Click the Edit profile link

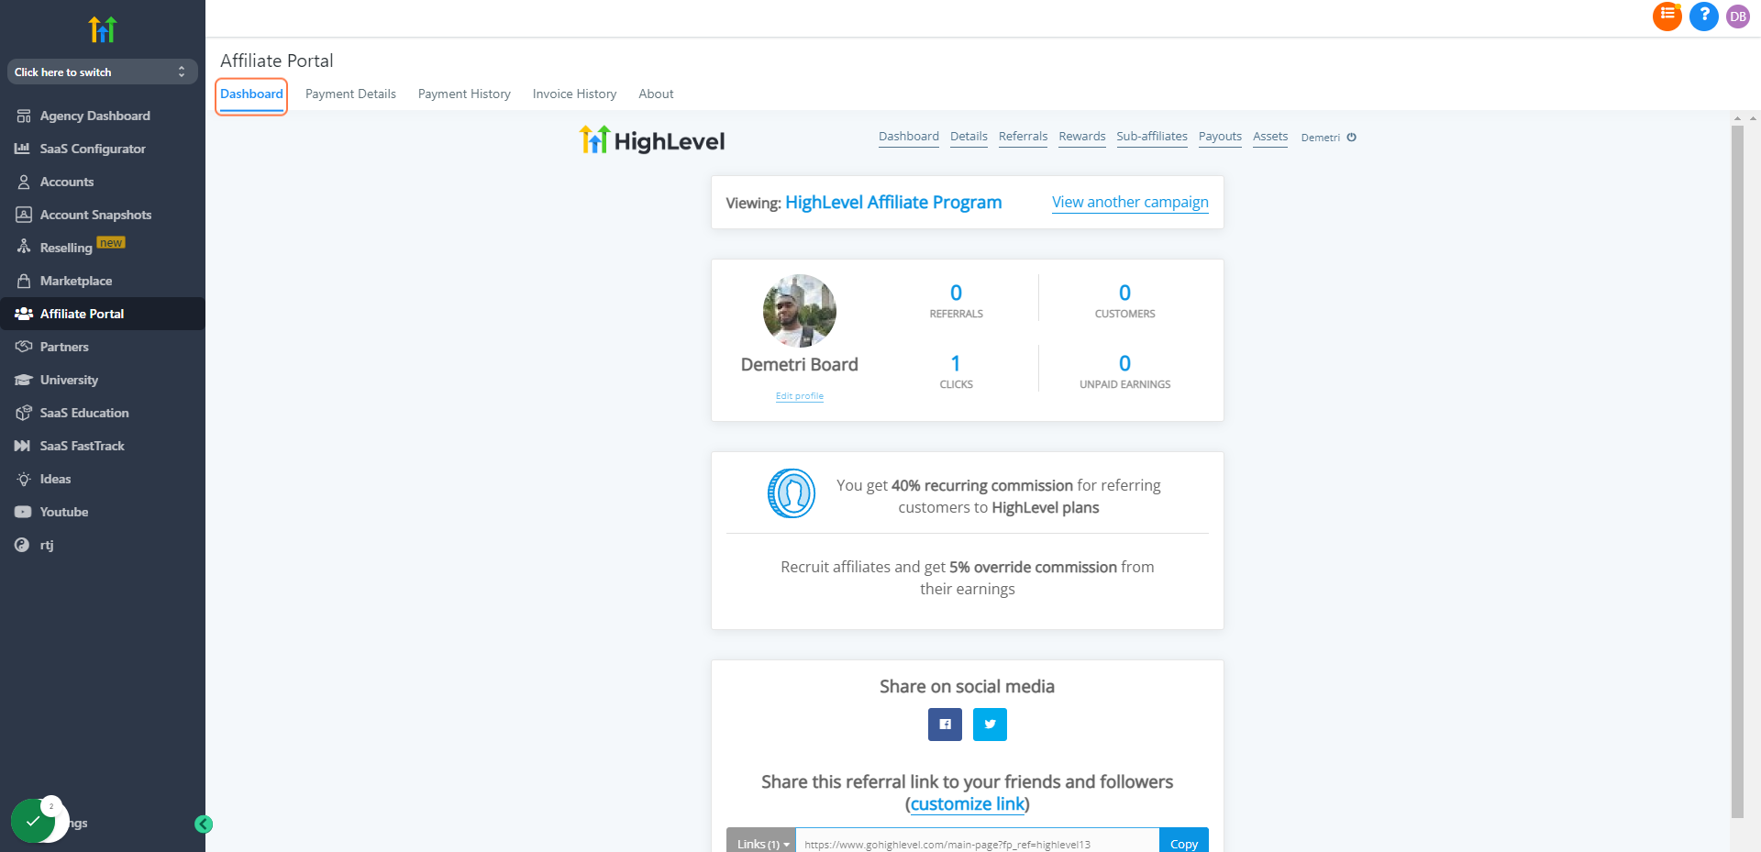(x=800, y=396)
